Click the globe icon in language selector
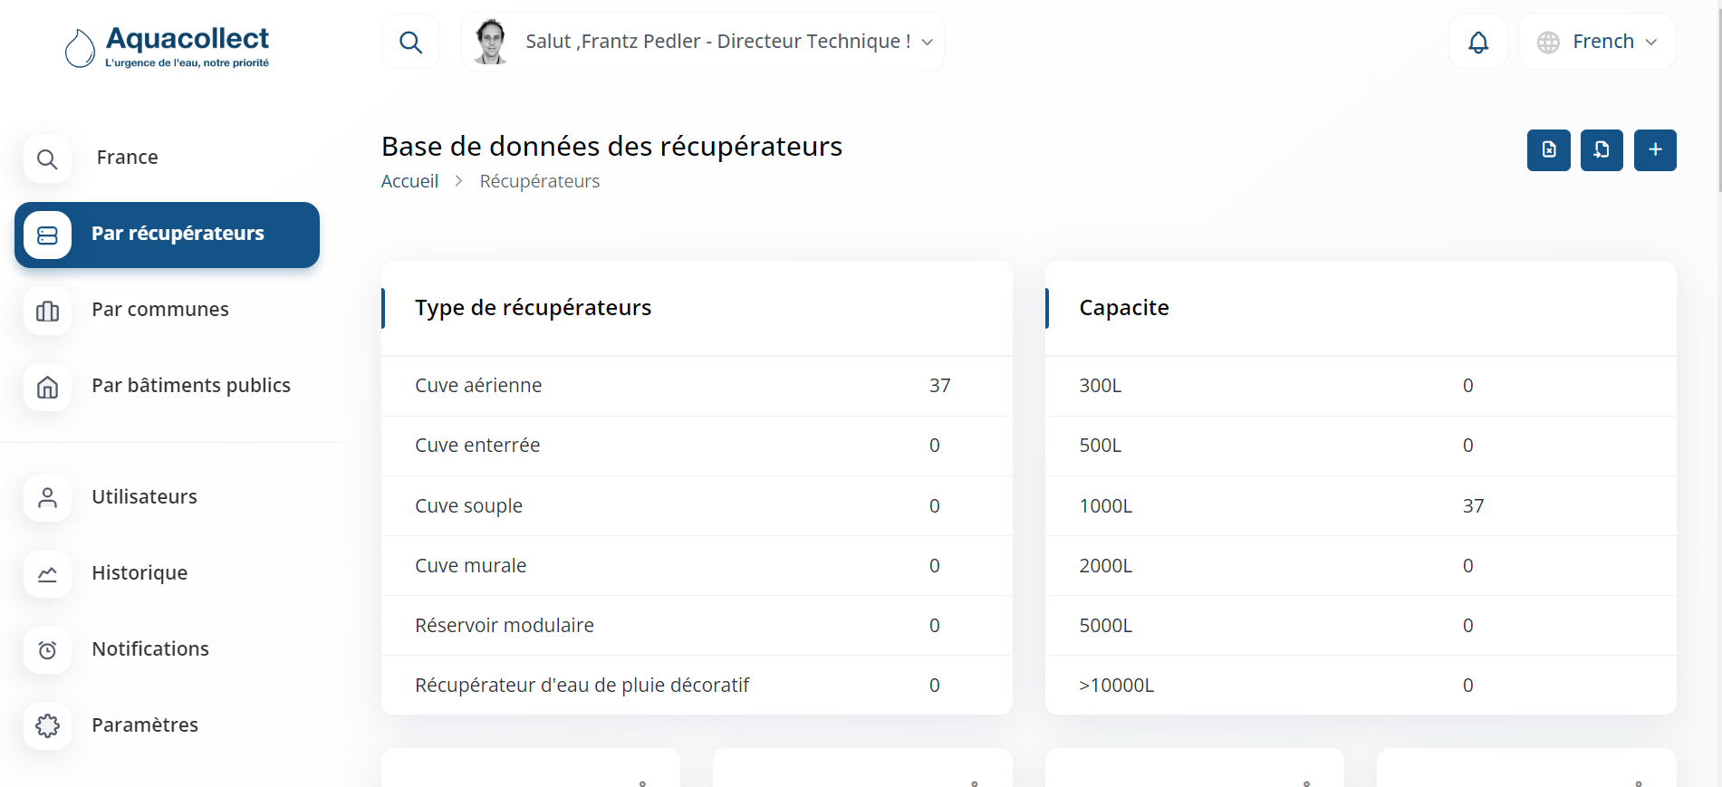This screenshot has height=787, width=1722. pyautogui.click(x=1548, y=43)
